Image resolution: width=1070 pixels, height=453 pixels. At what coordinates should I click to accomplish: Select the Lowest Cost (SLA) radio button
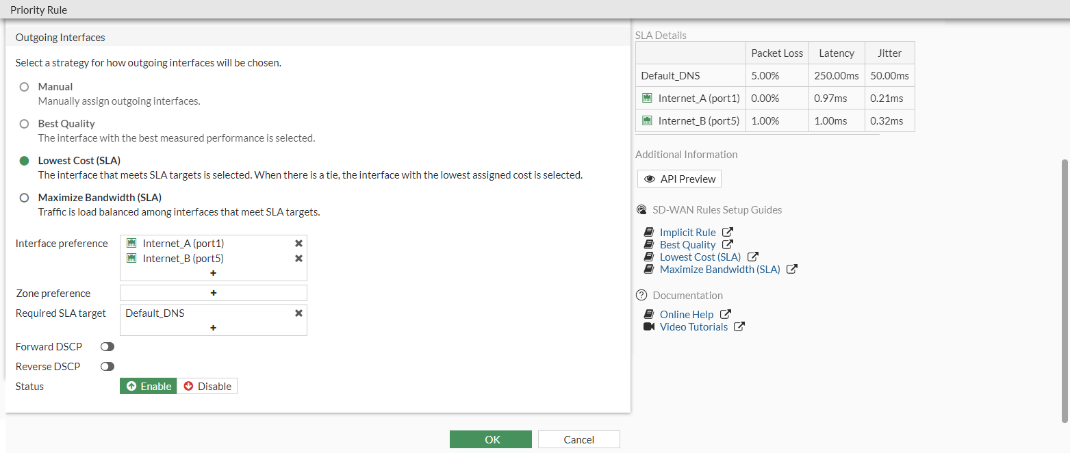(x=25, y=161)
